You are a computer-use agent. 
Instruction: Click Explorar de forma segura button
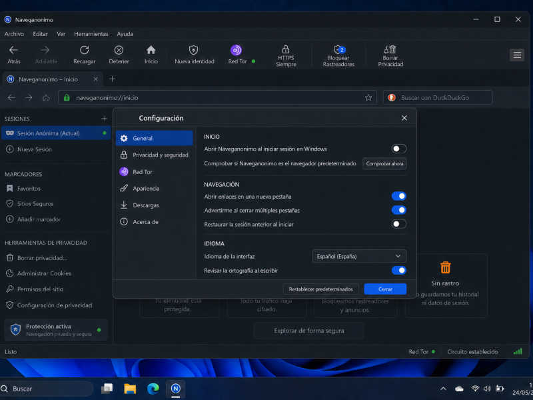(x=308, y=331)
